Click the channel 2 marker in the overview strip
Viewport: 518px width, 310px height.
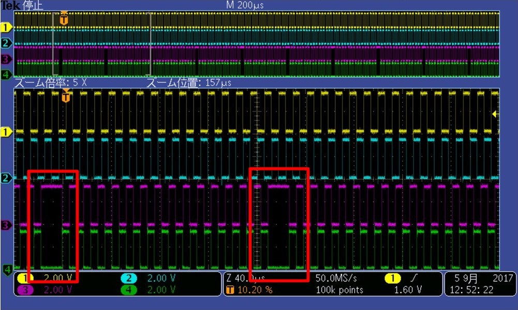point(6,43)
